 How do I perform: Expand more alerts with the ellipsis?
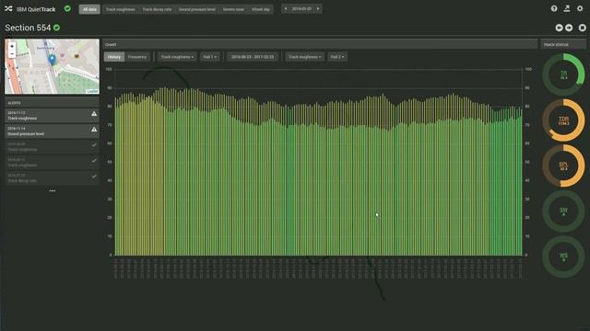coord(52,190)
